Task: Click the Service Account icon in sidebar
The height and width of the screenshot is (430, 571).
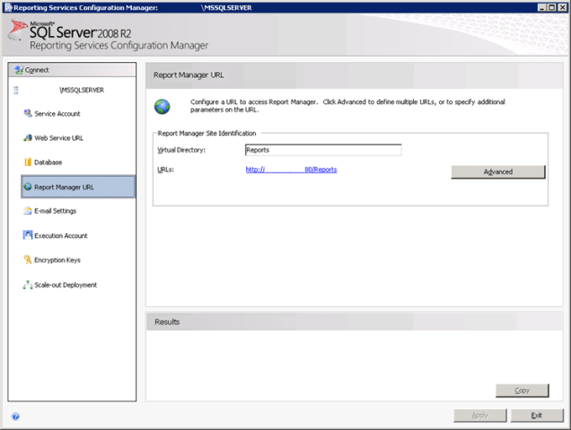Action: 27,114
